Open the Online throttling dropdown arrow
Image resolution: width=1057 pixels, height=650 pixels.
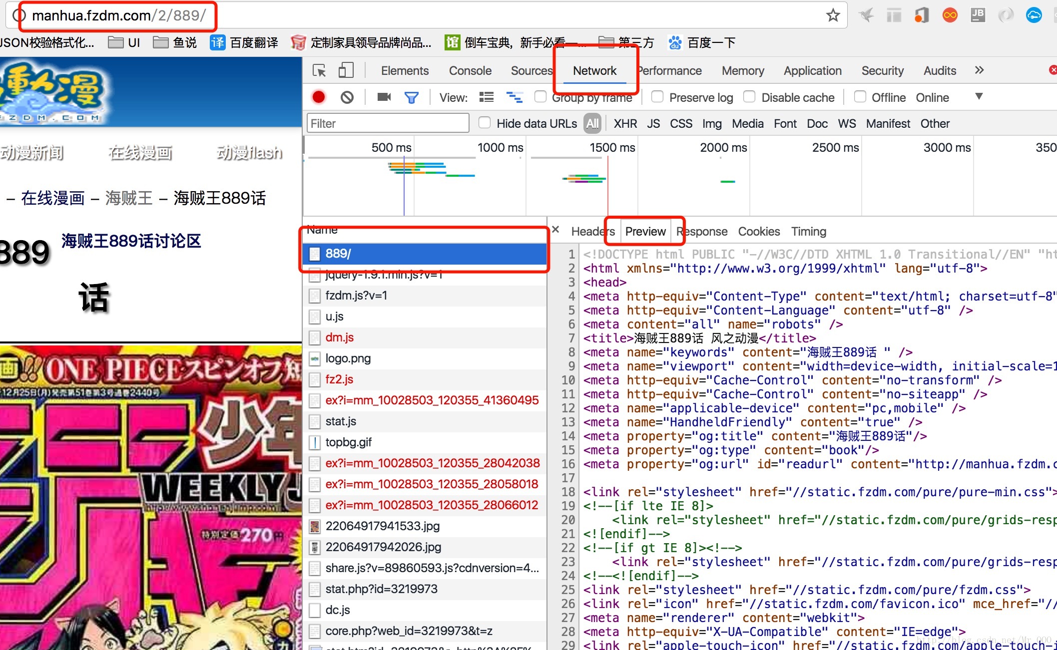979,96
